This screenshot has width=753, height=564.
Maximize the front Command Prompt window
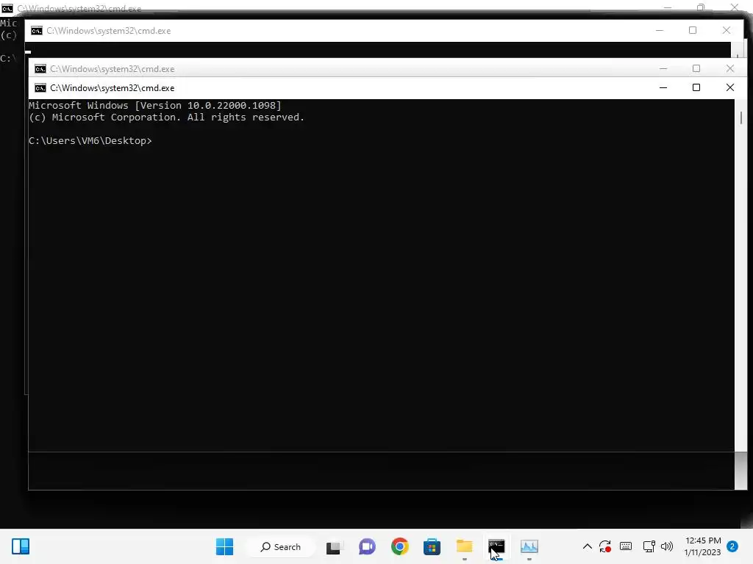click(696, 87)
